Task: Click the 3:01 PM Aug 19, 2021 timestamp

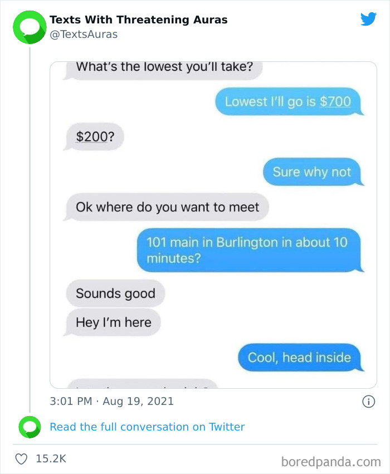Action: [x=111, y=401]
